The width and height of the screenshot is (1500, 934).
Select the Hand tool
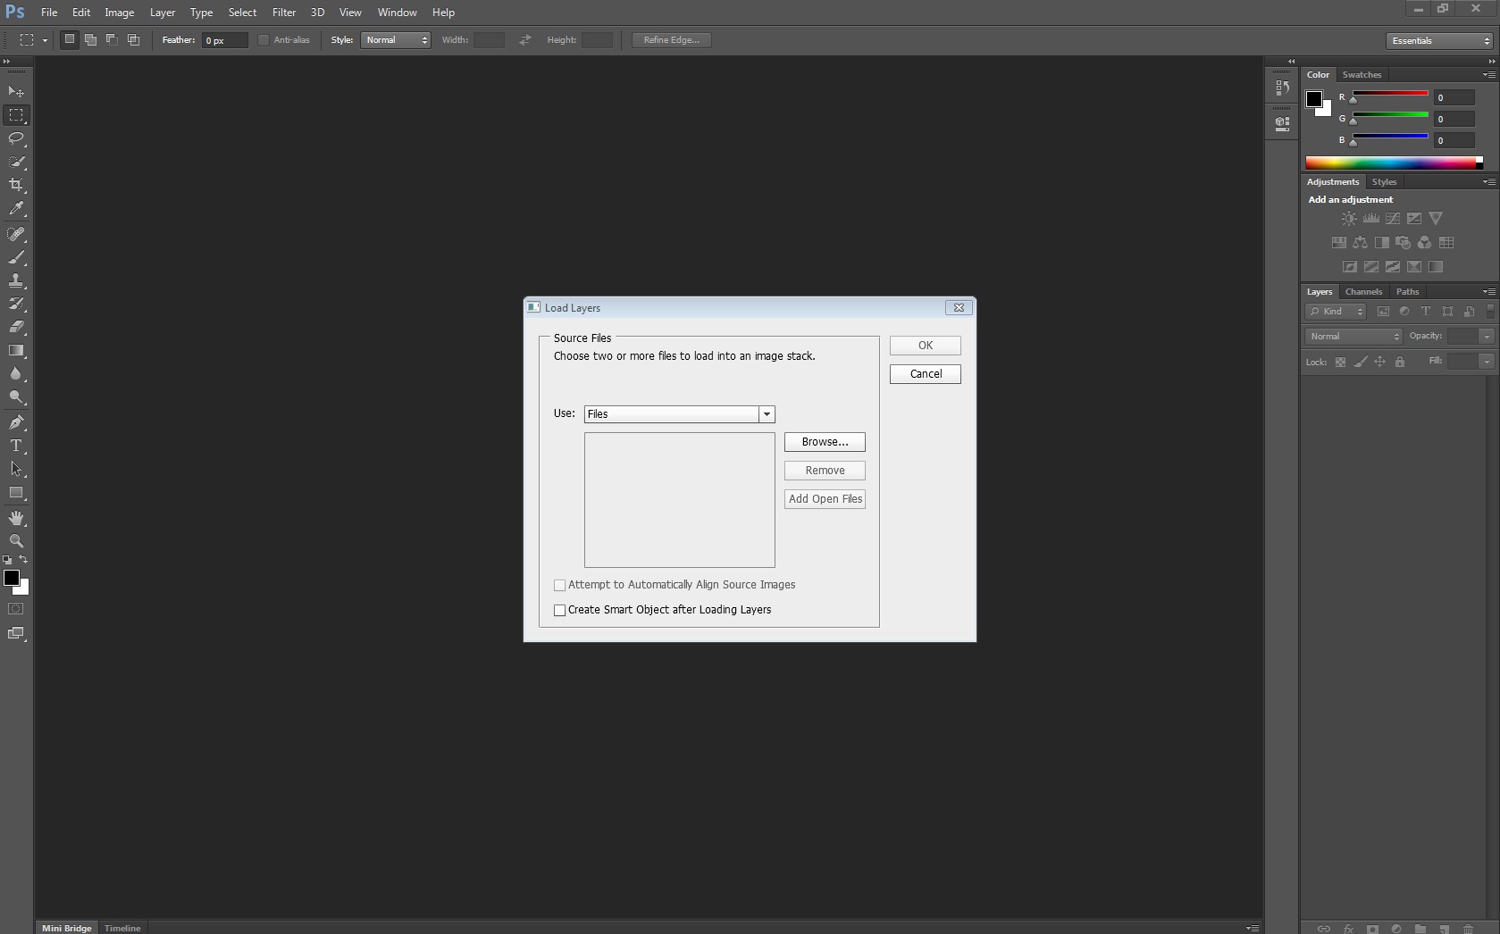tap(16, 518)
